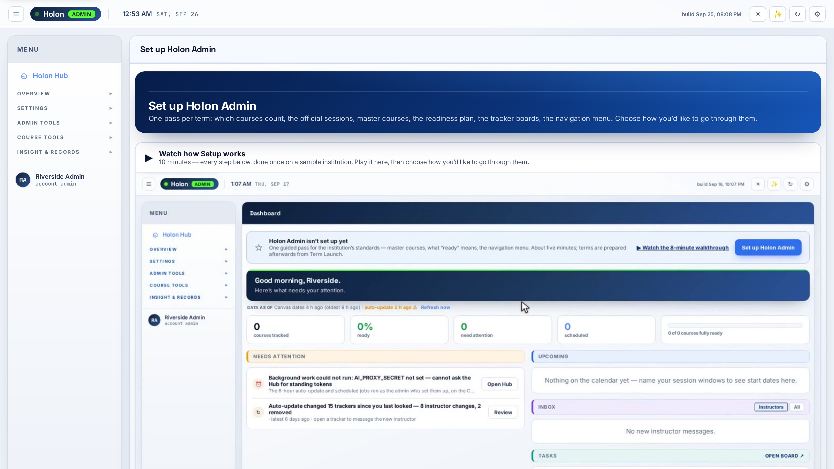Click the refresh icon in top bar
This screenshot has height=469, width=834.
click(x=797, y=14)
